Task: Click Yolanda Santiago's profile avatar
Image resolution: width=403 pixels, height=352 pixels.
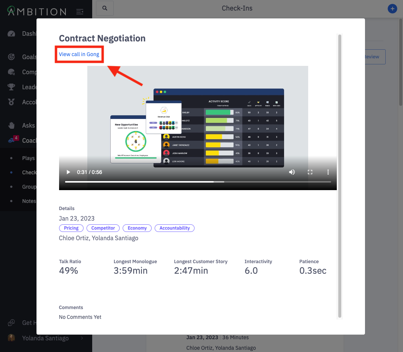Action: [x=11, y=338]
